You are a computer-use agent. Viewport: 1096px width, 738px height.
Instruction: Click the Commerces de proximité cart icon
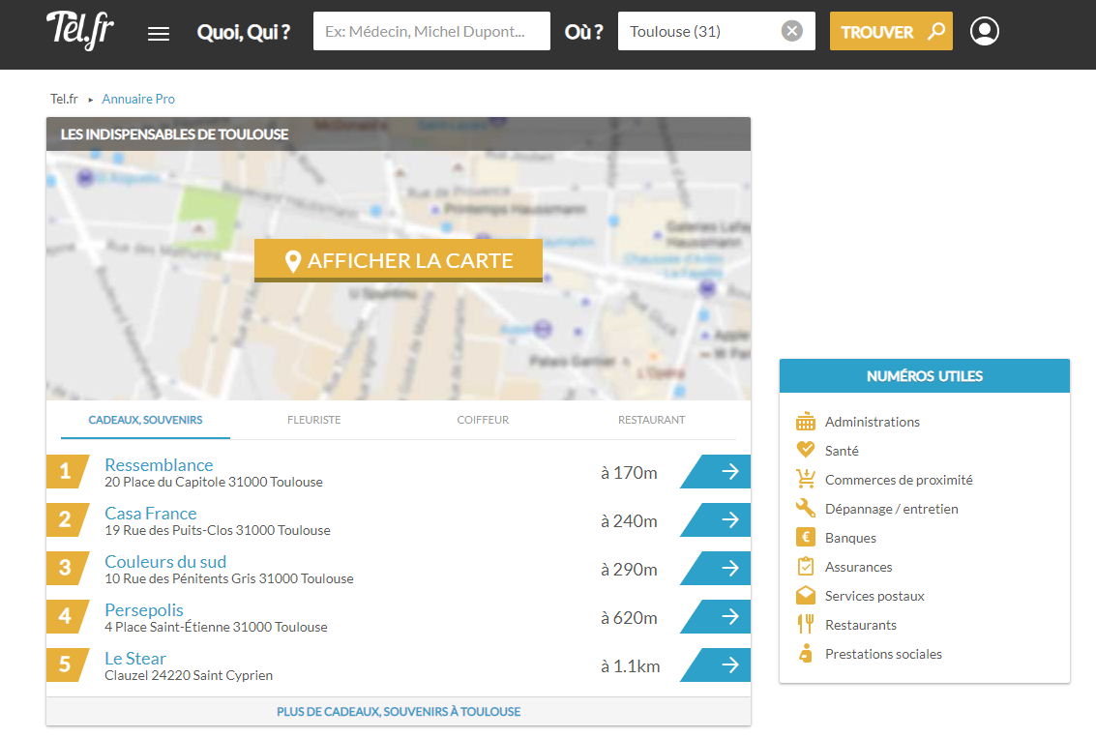(x=805, y=479)
